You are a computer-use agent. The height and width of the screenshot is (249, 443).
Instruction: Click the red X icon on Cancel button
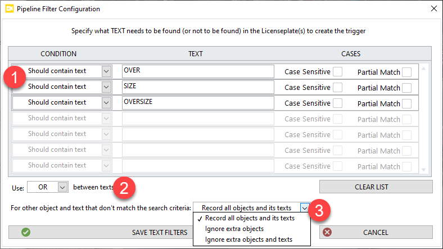tap(328, 232)
